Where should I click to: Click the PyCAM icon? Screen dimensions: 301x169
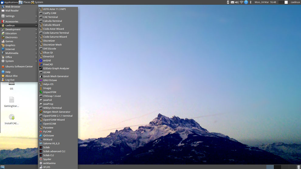[41, 132]
